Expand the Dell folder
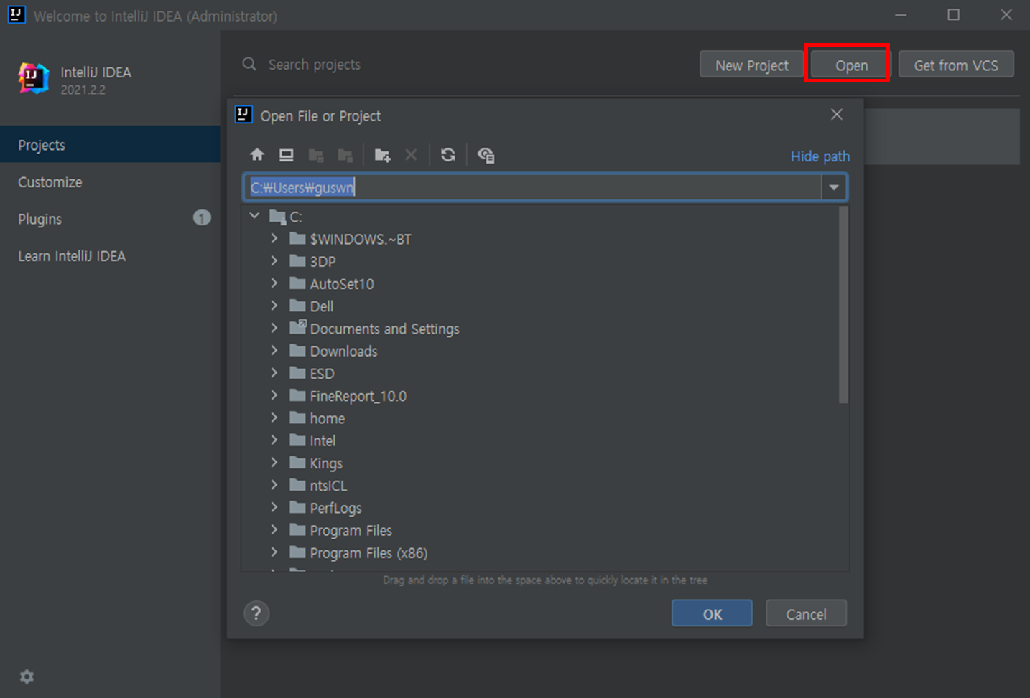1030x698 pixels. click(x=274, y=305)
